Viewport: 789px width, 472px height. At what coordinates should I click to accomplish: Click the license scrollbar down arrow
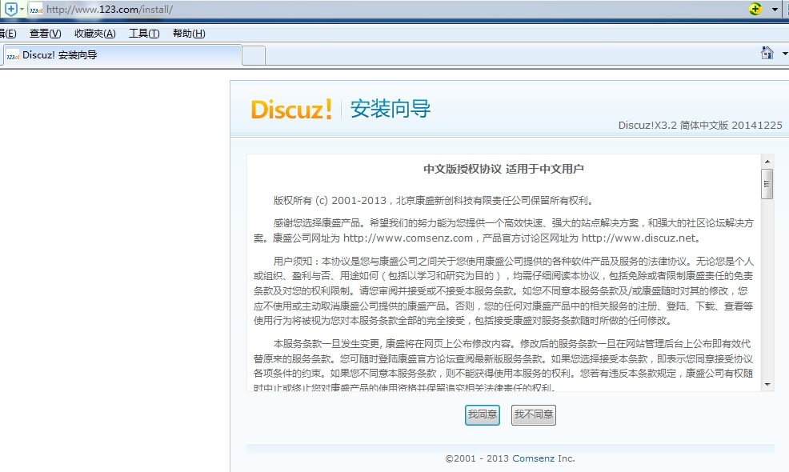[x=767, y=385]
